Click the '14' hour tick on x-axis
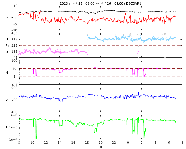This screenshot has width=186, height=149. pyautogui.click(x=60, y=143)
